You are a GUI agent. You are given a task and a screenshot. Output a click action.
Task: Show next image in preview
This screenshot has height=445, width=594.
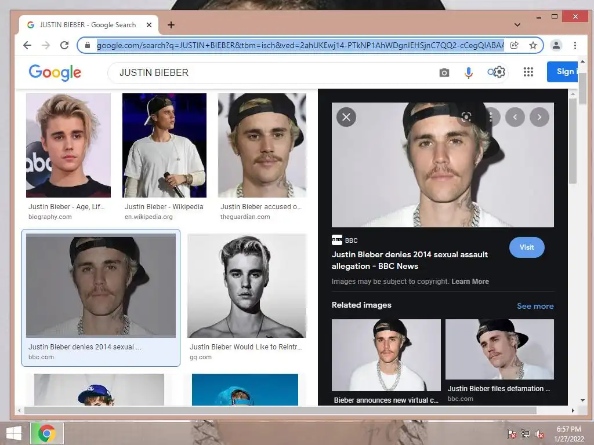[539, 117]
